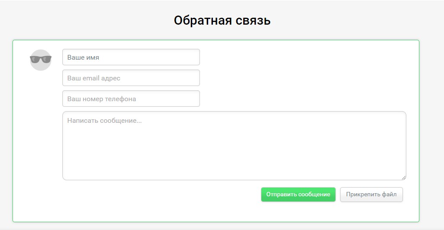Screen dimensions: 444x230
Task: Click the 'Прикрепить файл' button
Action: (x=371, y=195)
